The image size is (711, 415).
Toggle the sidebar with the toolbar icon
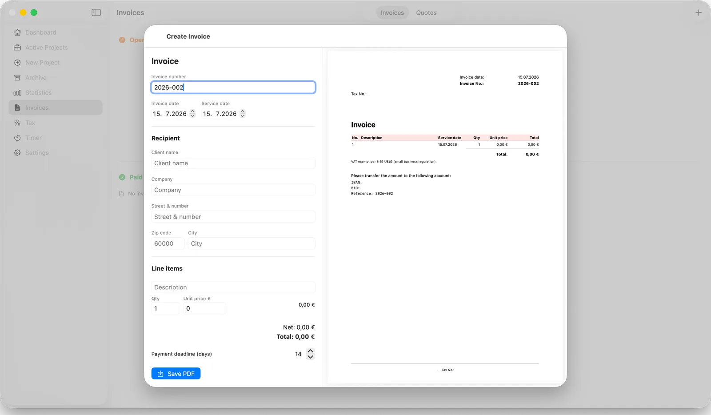(x=96, y=12)
